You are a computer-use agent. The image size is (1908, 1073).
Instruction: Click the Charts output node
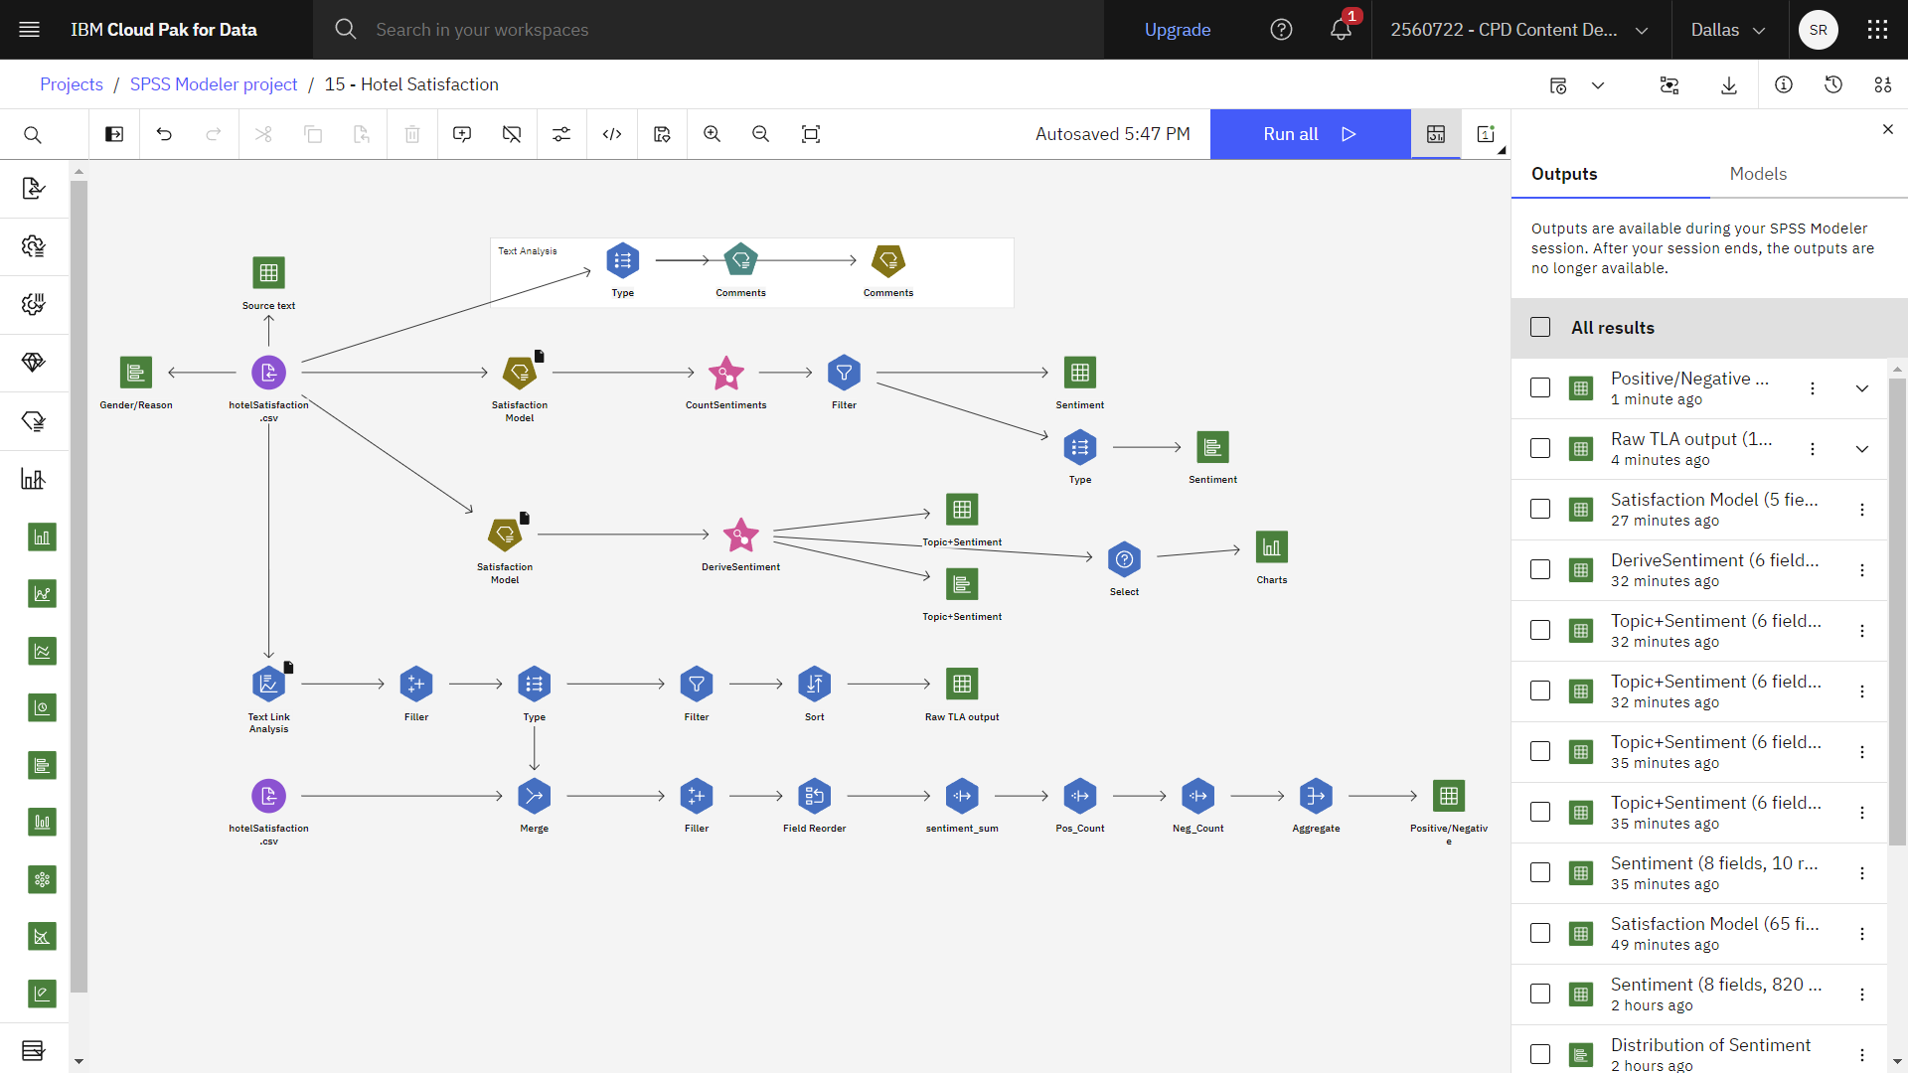pos(1270,547)
